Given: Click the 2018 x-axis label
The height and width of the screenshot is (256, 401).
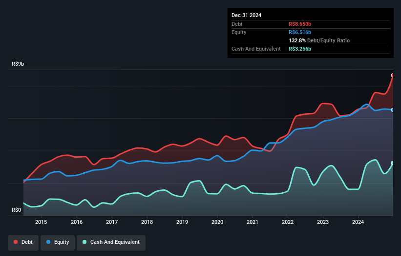Looking at the screenshot, I should (x=147, y=222).
